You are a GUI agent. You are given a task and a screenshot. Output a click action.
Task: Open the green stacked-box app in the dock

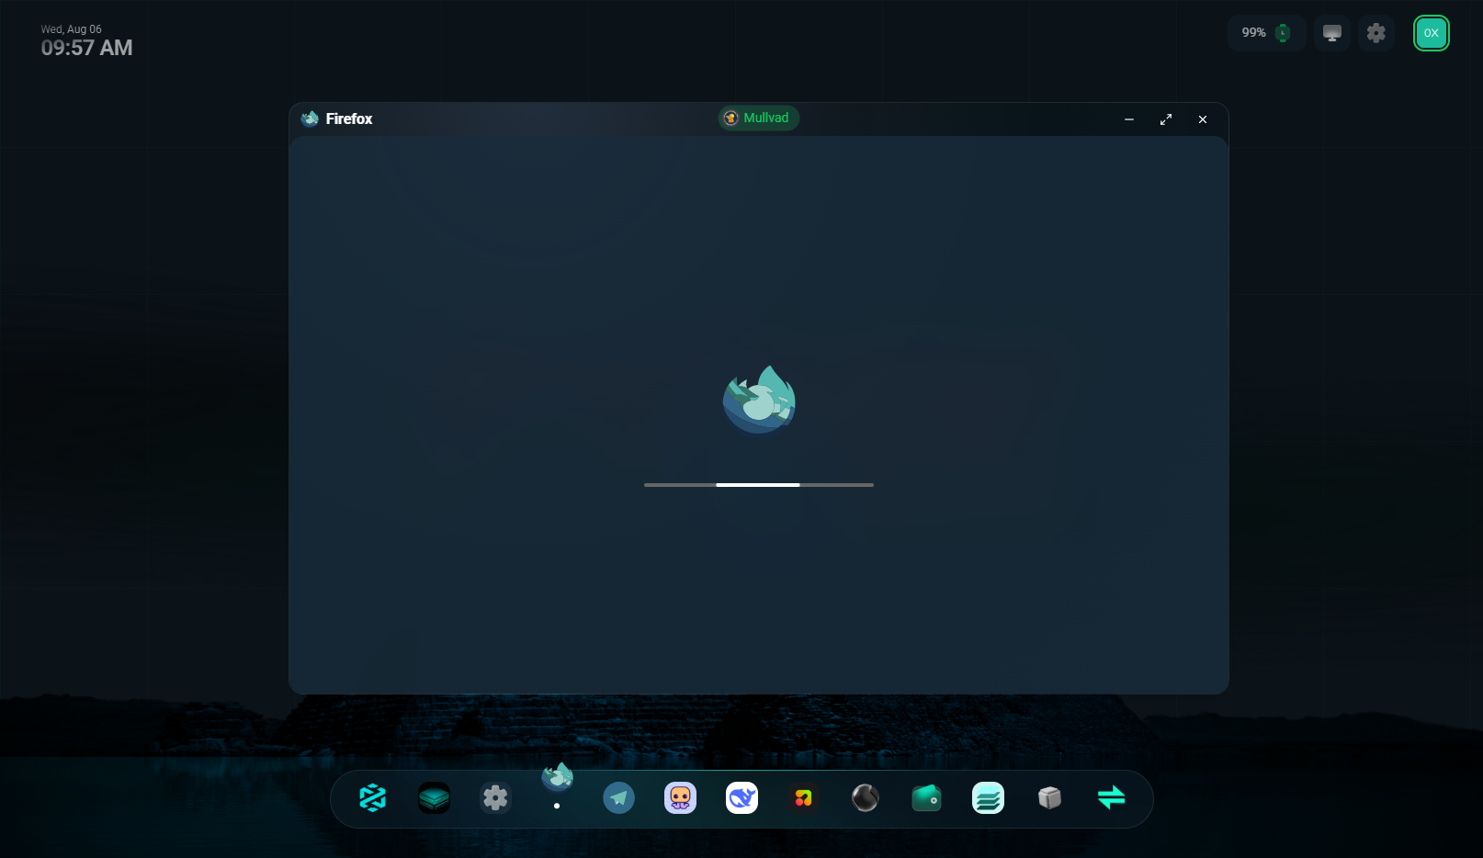pos(434,798)
